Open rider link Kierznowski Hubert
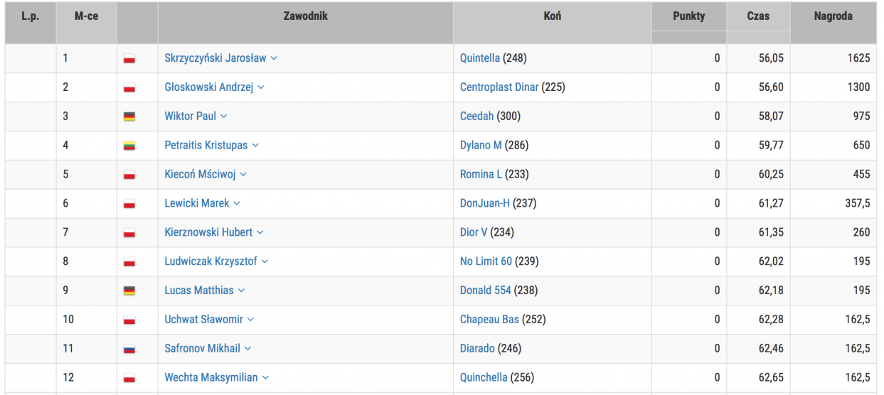 click(208, 232)
